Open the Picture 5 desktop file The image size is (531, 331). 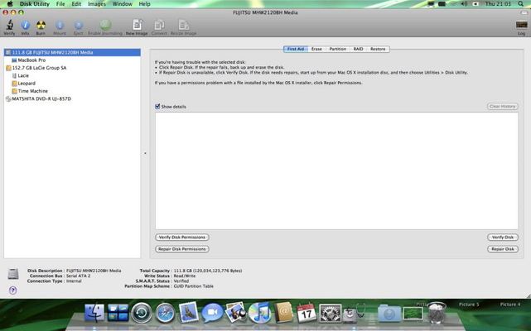coord(469,305)
